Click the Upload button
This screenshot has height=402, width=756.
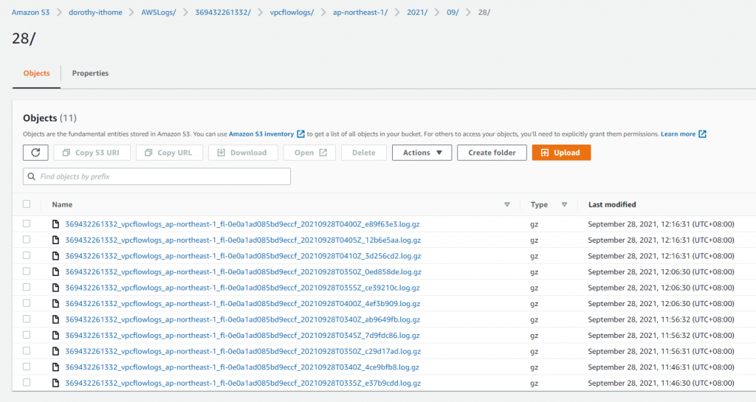point(561,153)
